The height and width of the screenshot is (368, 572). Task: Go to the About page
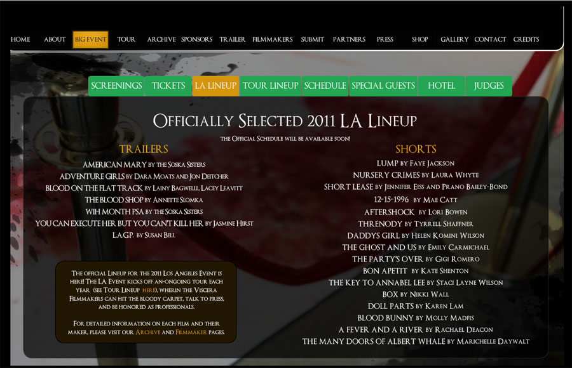pyautogui.click(x=55, y=39)
